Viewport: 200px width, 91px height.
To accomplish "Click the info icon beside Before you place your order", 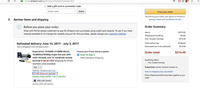I will pyautogui.click(x=19, y=27).
